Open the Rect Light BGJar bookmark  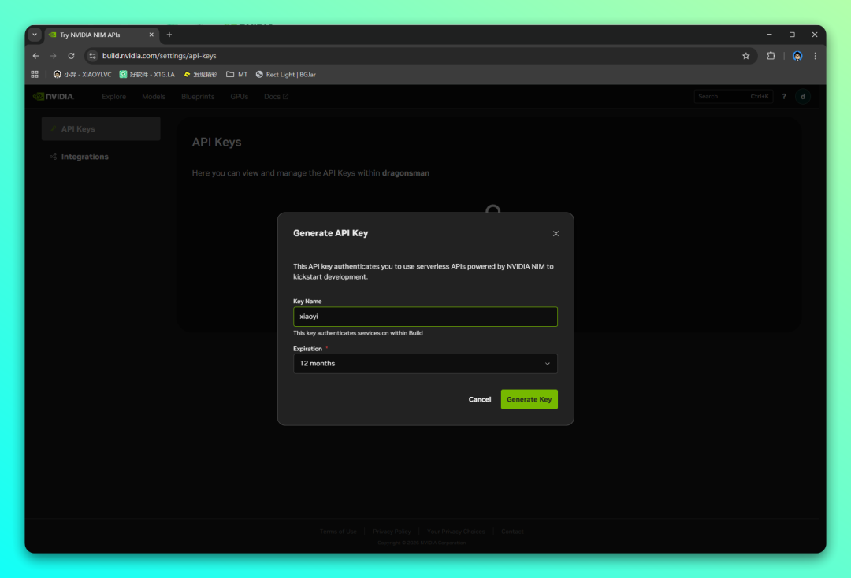pyautogui.click(x=285, y=75)
